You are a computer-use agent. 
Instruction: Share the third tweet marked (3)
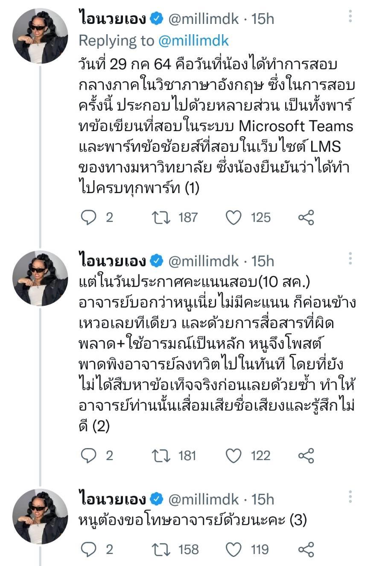coord(306,549)
